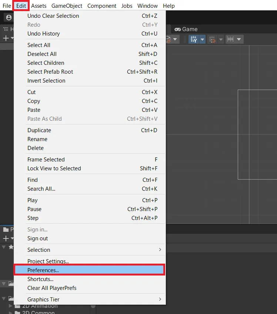
Task: Expand the 2D Animation folder arrow
Action: pos(11,306)
